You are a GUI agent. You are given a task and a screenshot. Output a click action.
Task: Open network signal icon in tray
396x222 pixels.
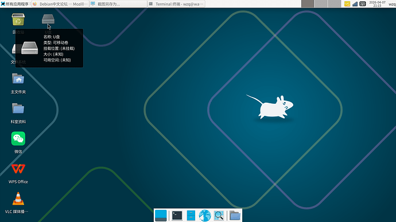[x=355, y=4]
